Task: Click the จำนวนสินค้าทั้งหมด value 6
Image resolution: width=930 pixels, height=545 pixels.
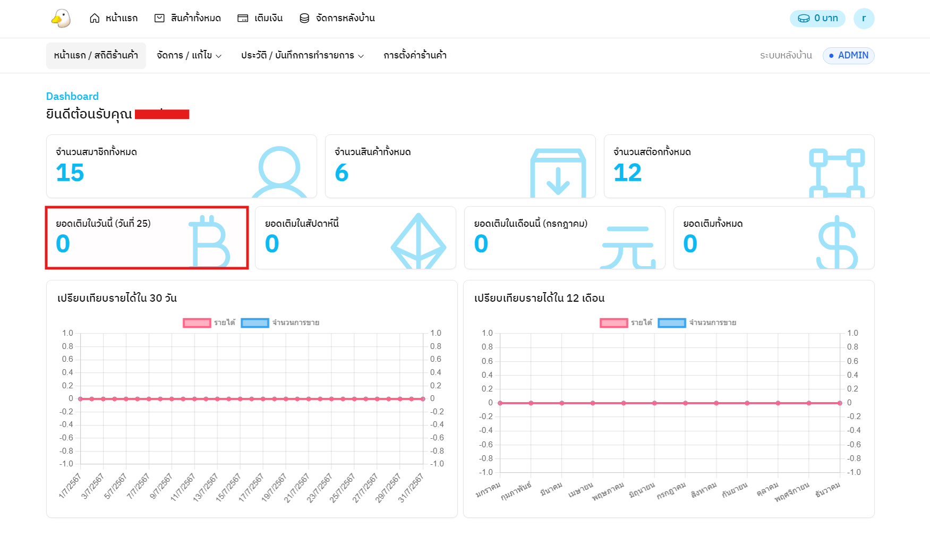Action: [x=342, y=173]
